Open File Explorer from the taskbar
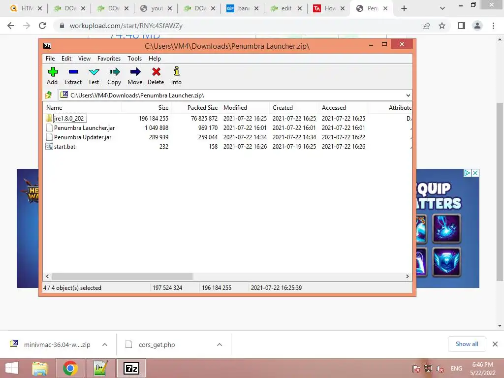504x378 pixels. tap(40, 368)
